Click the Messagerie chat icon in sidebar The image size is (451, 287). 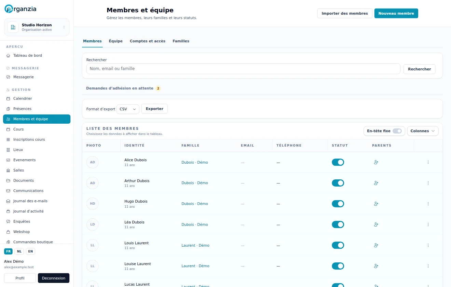click(x=8, y=77)
